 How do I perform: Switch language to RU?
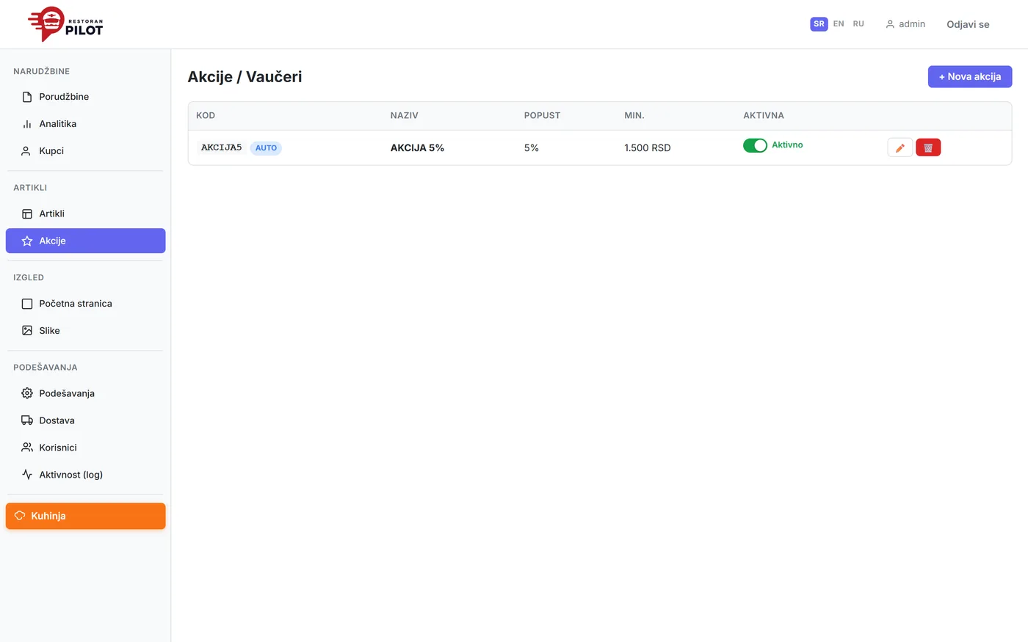click(858, 24)
